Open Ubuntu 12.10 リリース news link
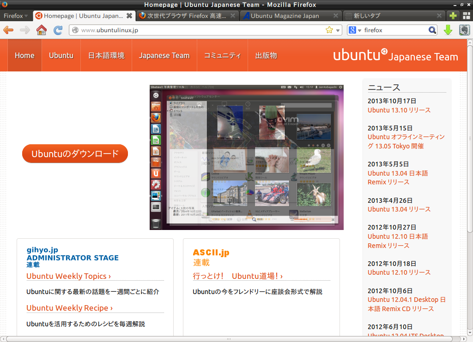The height and width of the screenshot is (342, 473). coord(399,272)
